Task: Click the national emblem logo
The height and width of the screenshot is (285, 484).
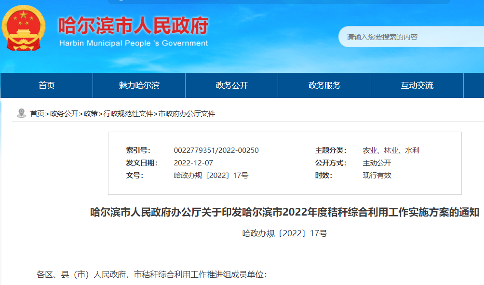Action: point(23,28)
